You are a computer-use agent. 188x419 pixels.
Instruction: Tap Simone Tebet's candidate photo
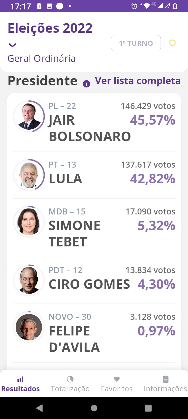(29, 222)
